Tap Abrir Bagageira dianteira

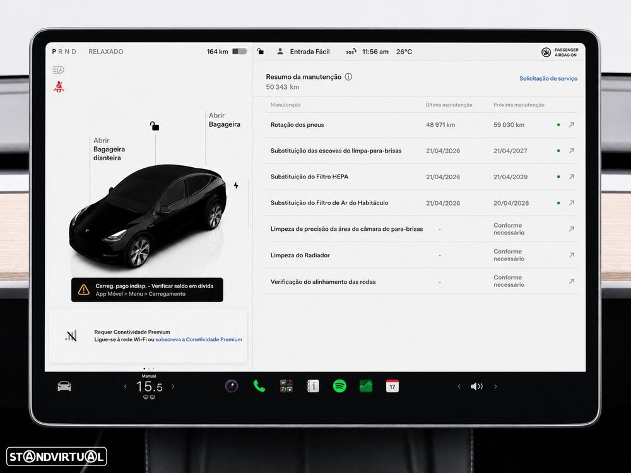[109, 149]
